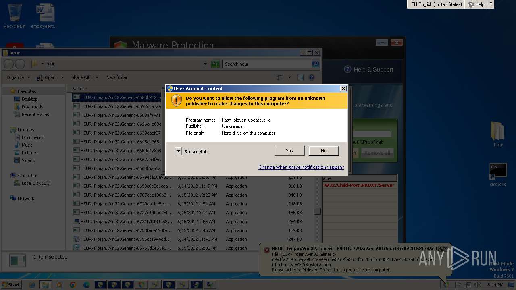The image size is (516, 290).
Task: Open the EN English language bar selector
Action: coord(436,4)
